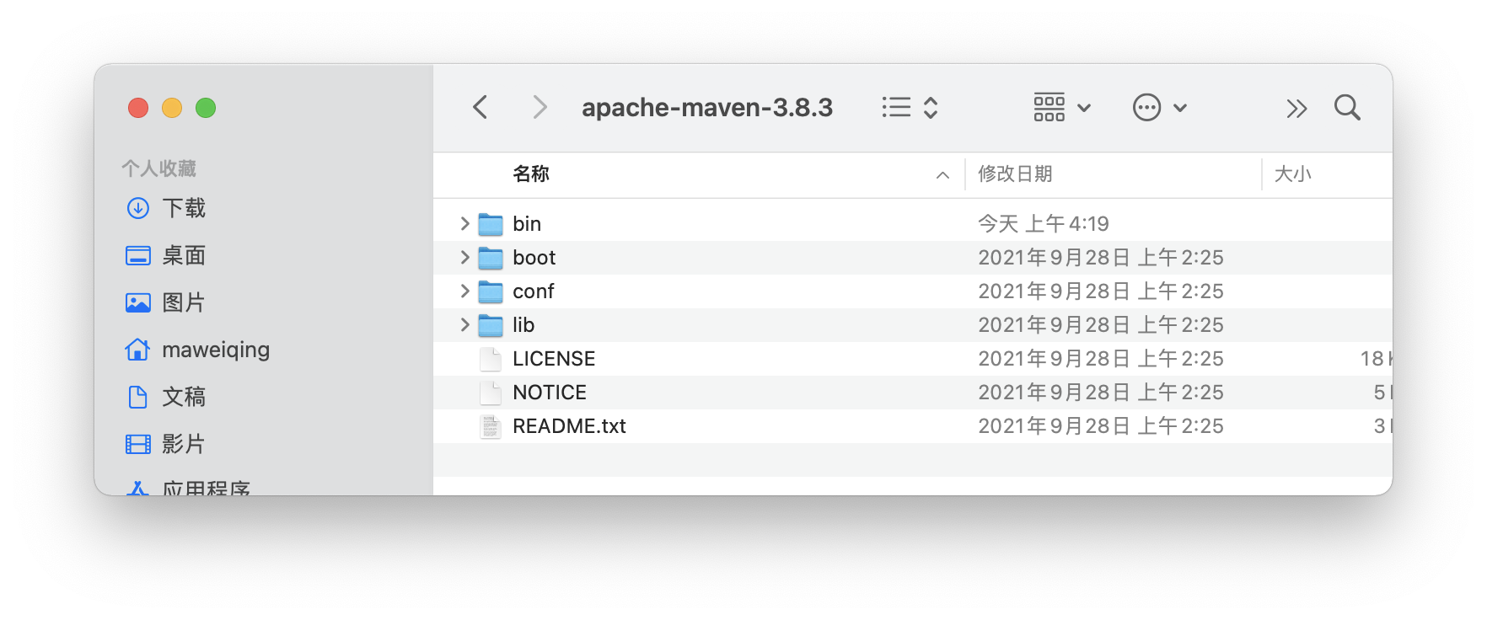The width and height of the screenshot is (1487, 620).
Task: Sort by the Name (名称) column header
Action: point(531,174)
